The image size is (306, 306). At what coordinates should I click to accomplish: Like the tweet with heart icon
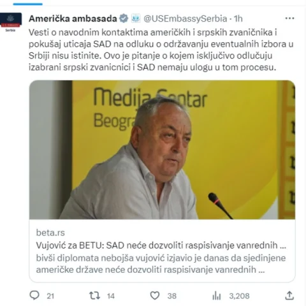click(x=155, y=296)
